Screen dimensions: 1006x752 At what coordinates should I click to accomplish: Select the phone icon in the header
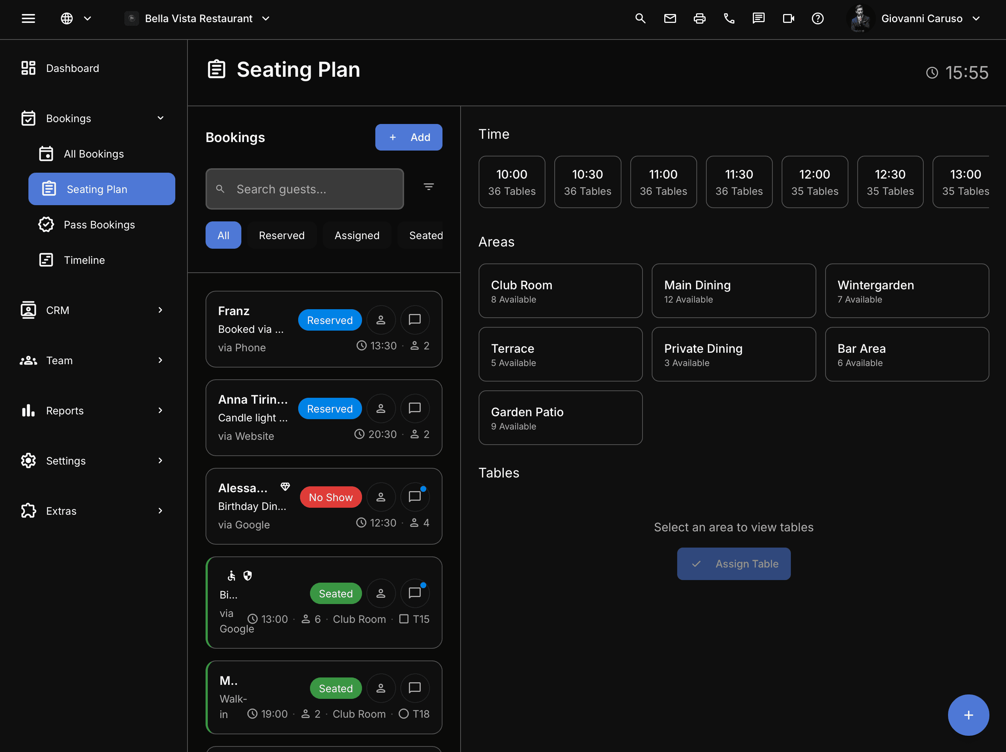(729, 19)
